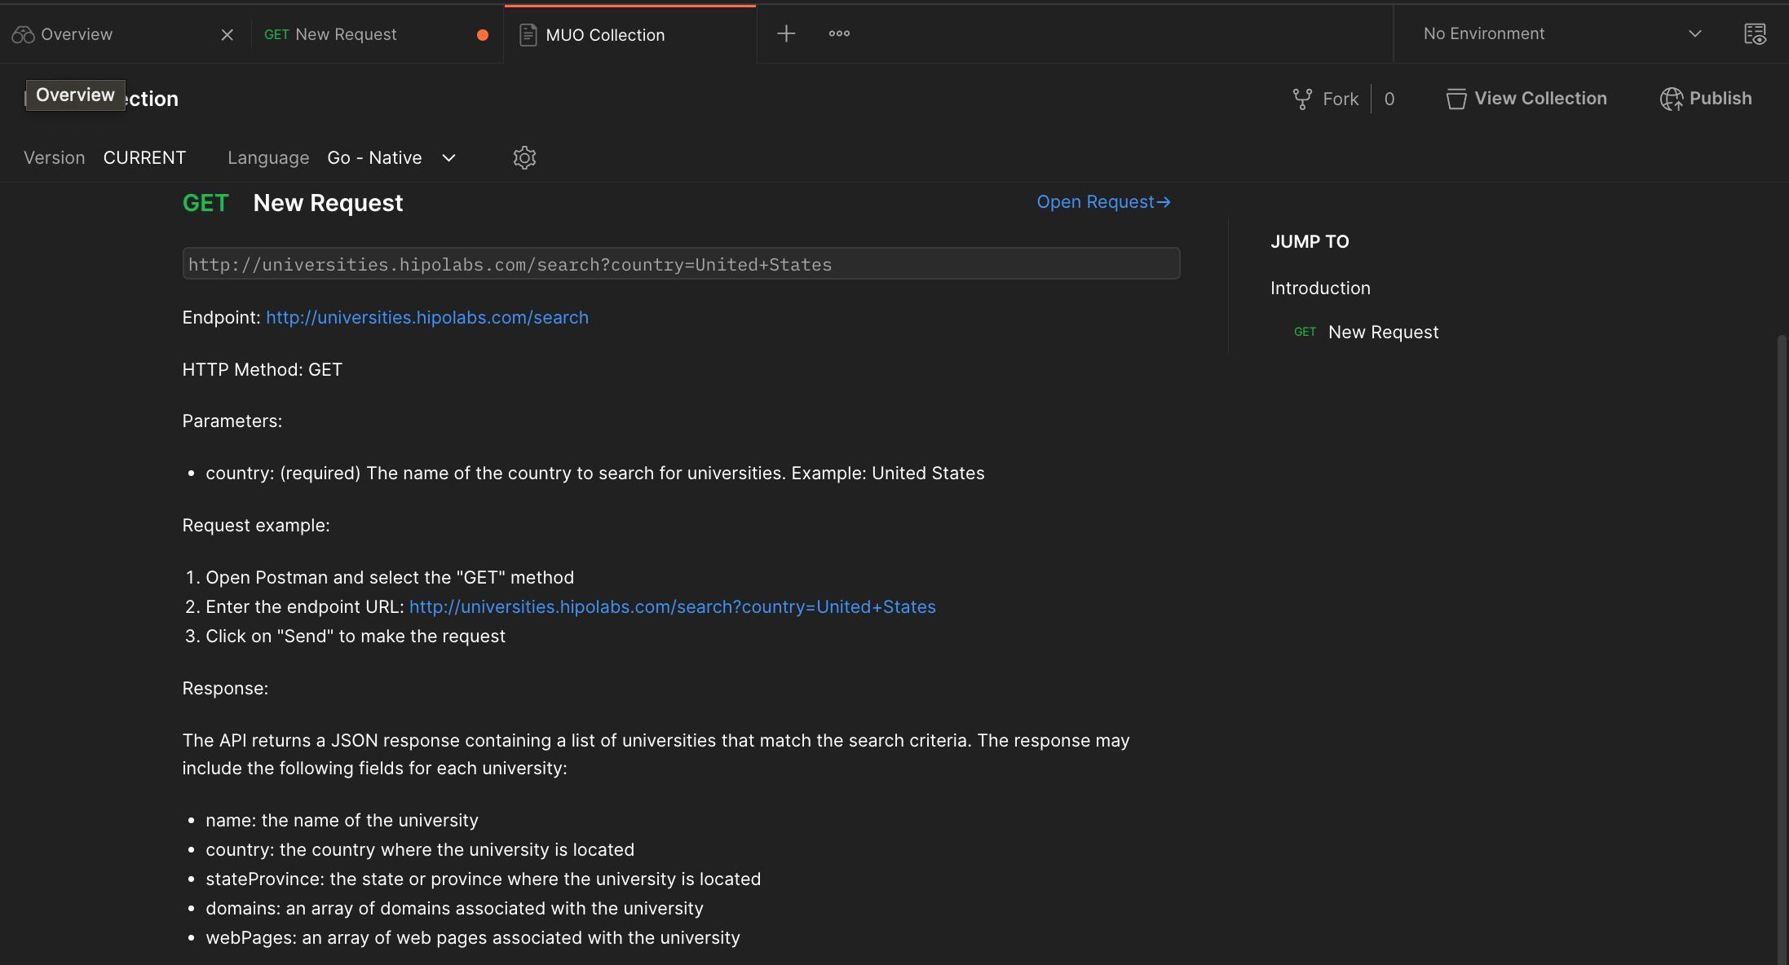The height and width of the screenshot is (965, 1789).
Task: Switch to the GET New Request tab
Action: (x=345, y=34)
